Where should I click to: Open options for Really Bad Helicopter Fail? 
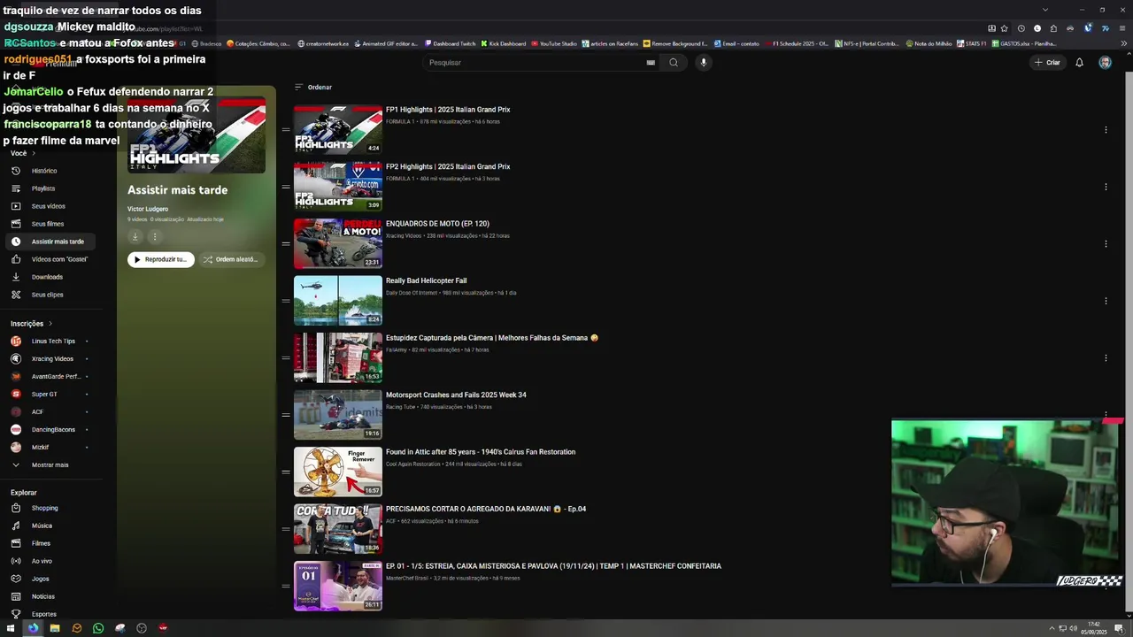point(1106,301)
